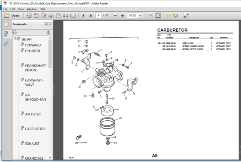Click the Create PDF online icon

[x=29, y=16]
